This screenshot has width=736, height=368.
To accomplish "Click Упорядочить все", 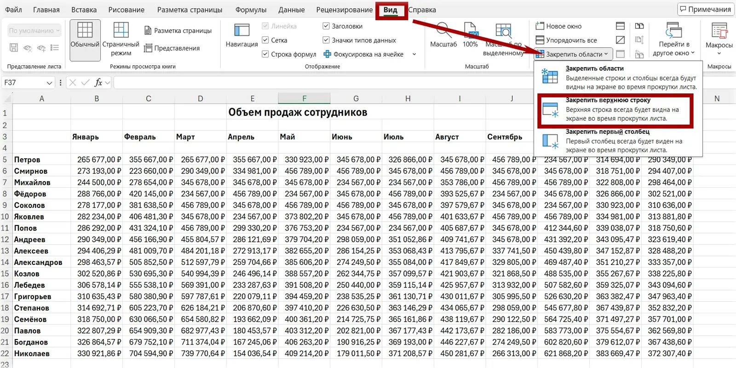I will (x=566, y=40).
